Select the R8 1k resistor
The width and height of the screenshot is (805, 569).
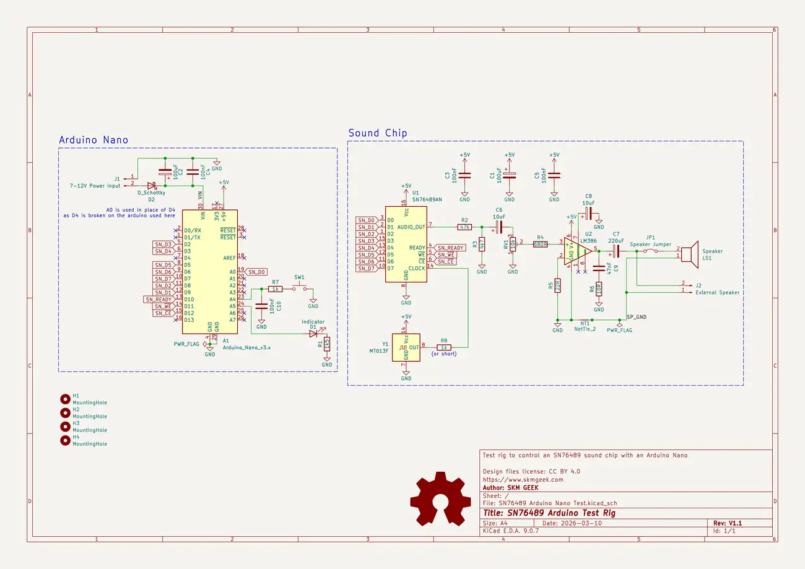(x=444, y=347)
